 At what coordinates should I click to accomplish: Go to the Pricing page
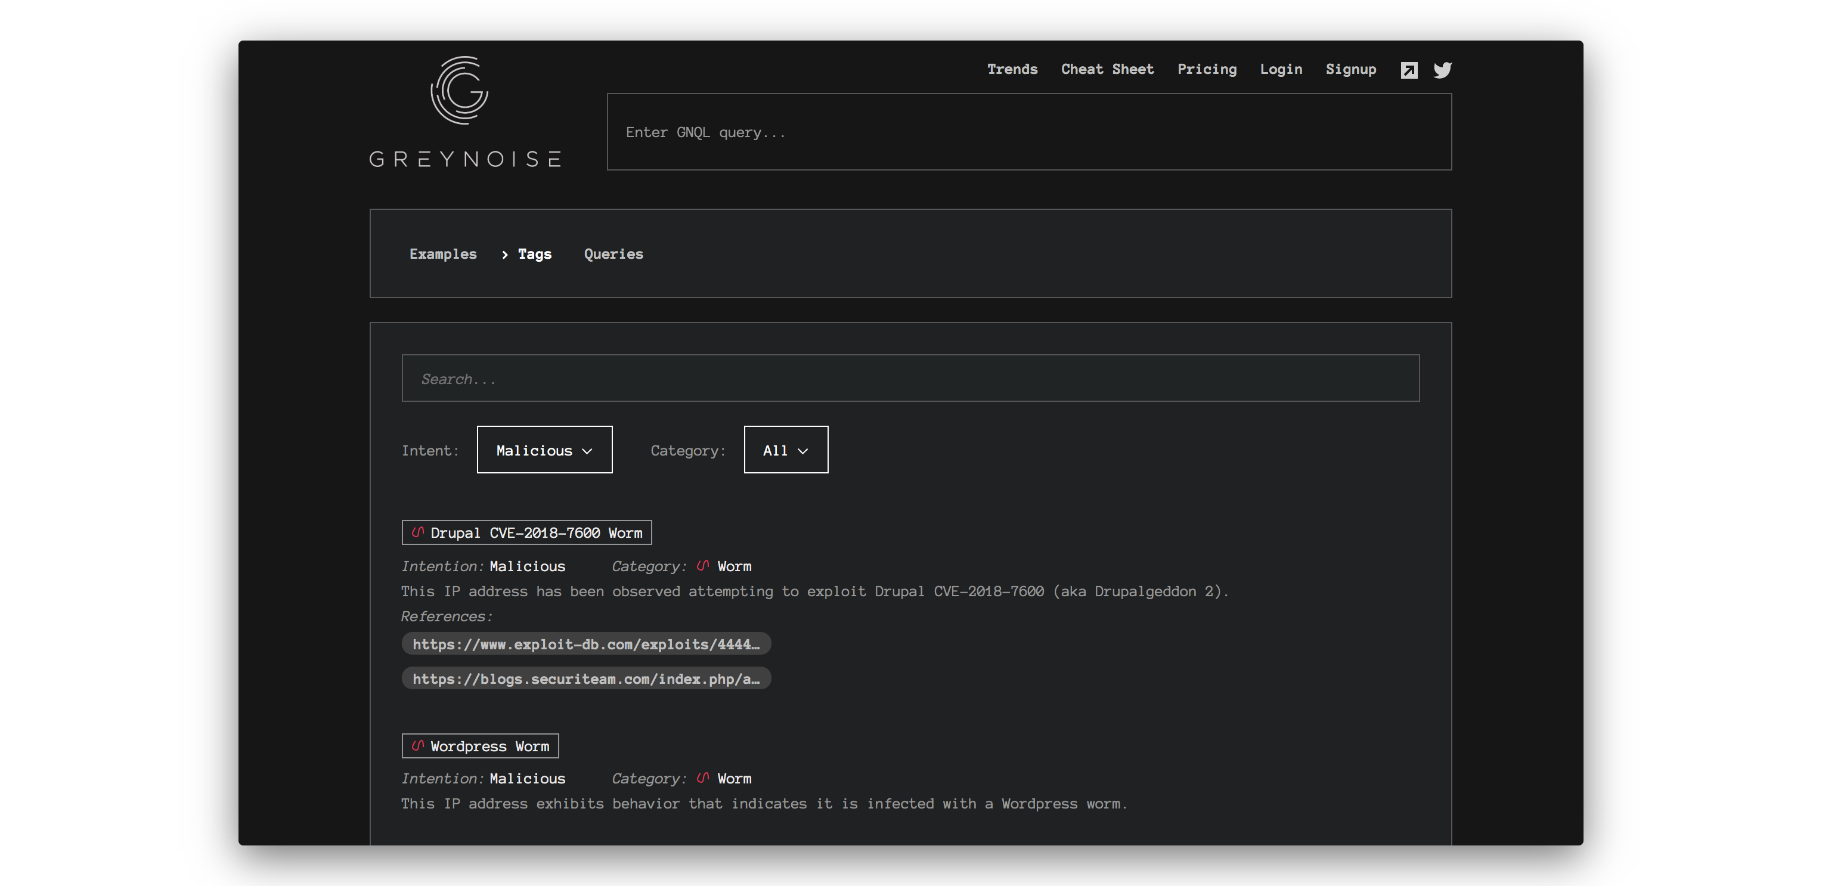pyautogui.click(x=1207, y=69)
